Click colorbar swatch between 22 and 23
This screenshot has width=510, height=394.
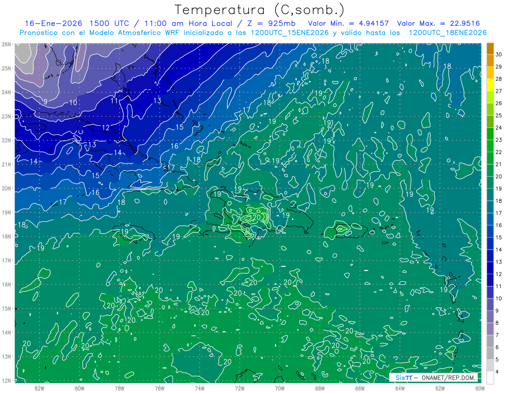tap(490, 146)
